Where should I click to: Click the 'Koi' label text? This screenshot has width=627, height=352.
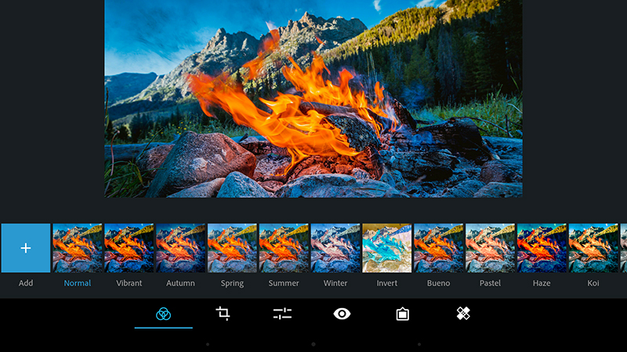click(x=593, y=283)
